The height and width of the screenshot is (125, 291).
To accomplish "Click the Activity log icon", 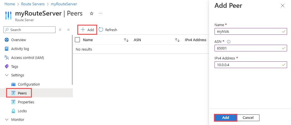I will [x=7, y=49].
